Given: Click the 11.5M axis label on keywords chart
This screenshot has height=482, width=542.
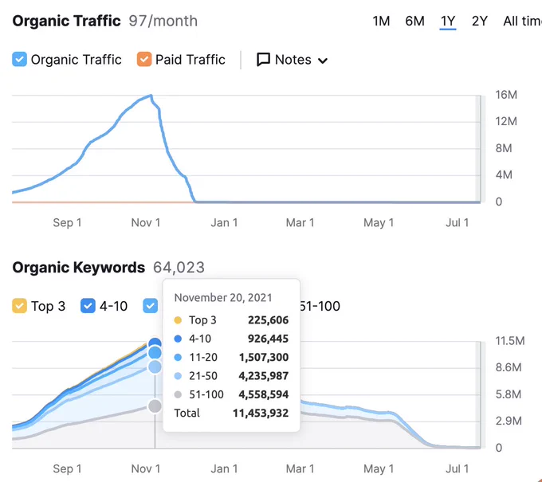Looking at the screenshot, I should 510,341.
